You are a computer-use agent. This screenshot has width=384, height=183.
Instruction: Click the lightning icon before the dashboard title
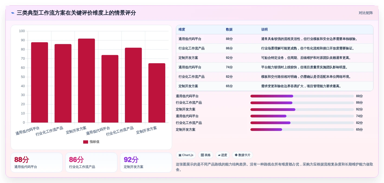click(x=13, y=13)
